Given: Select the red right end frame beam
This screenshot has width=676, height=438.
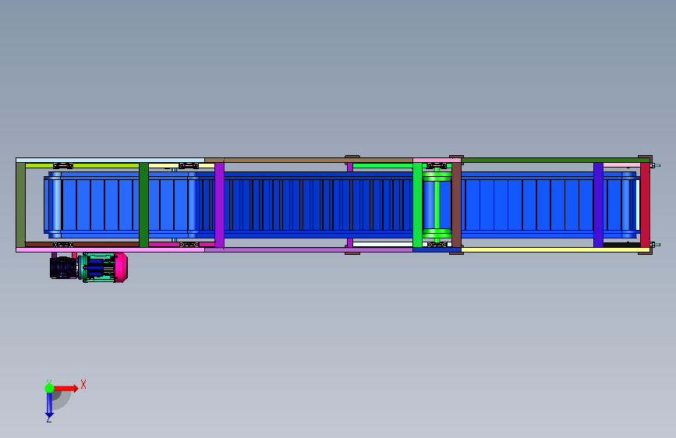Looking at the screenshot, I should [x=645, y=205].
